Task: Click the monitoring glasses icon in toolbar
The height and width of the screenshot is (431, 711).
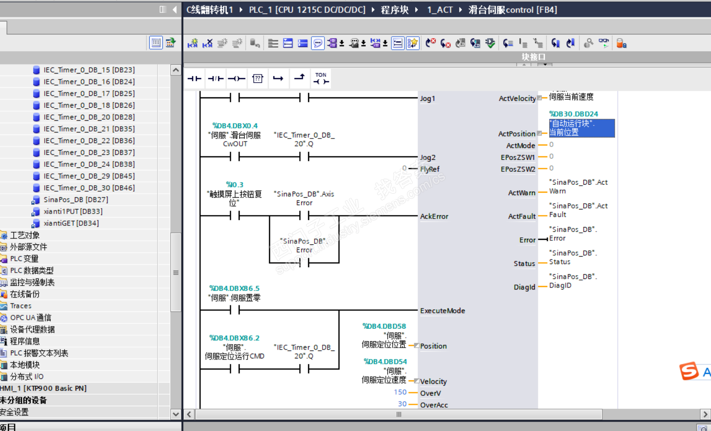Action: pyautogui.click(x=604, y=44)
